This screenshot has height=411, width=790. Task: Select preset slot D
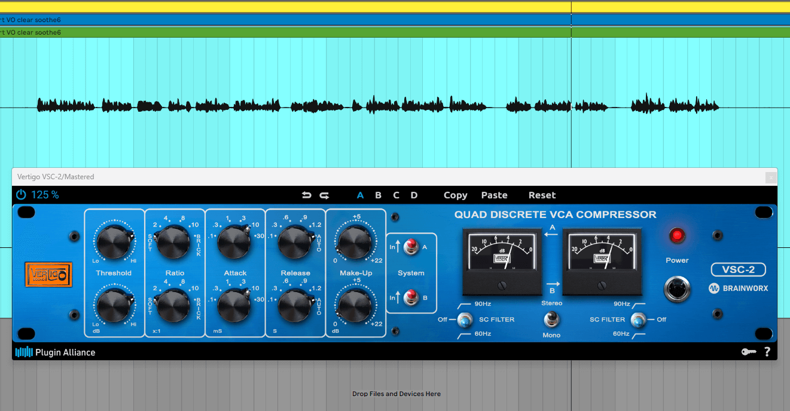pos(414,195)
